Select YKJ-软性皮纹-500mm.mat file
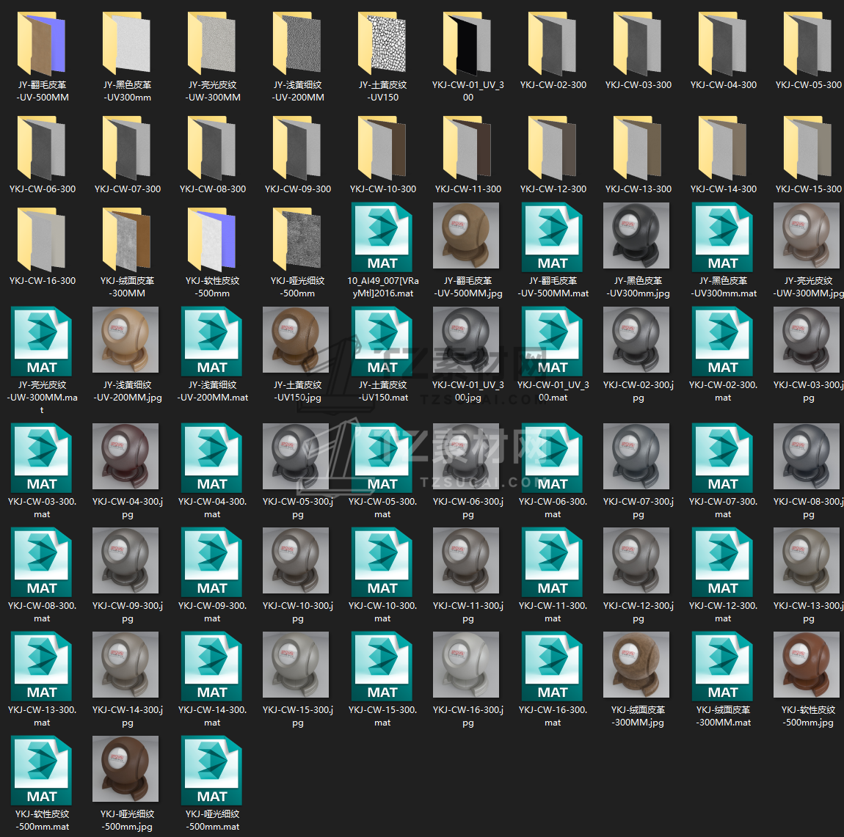This screenshot has height=837, width=844. [42, 770]
